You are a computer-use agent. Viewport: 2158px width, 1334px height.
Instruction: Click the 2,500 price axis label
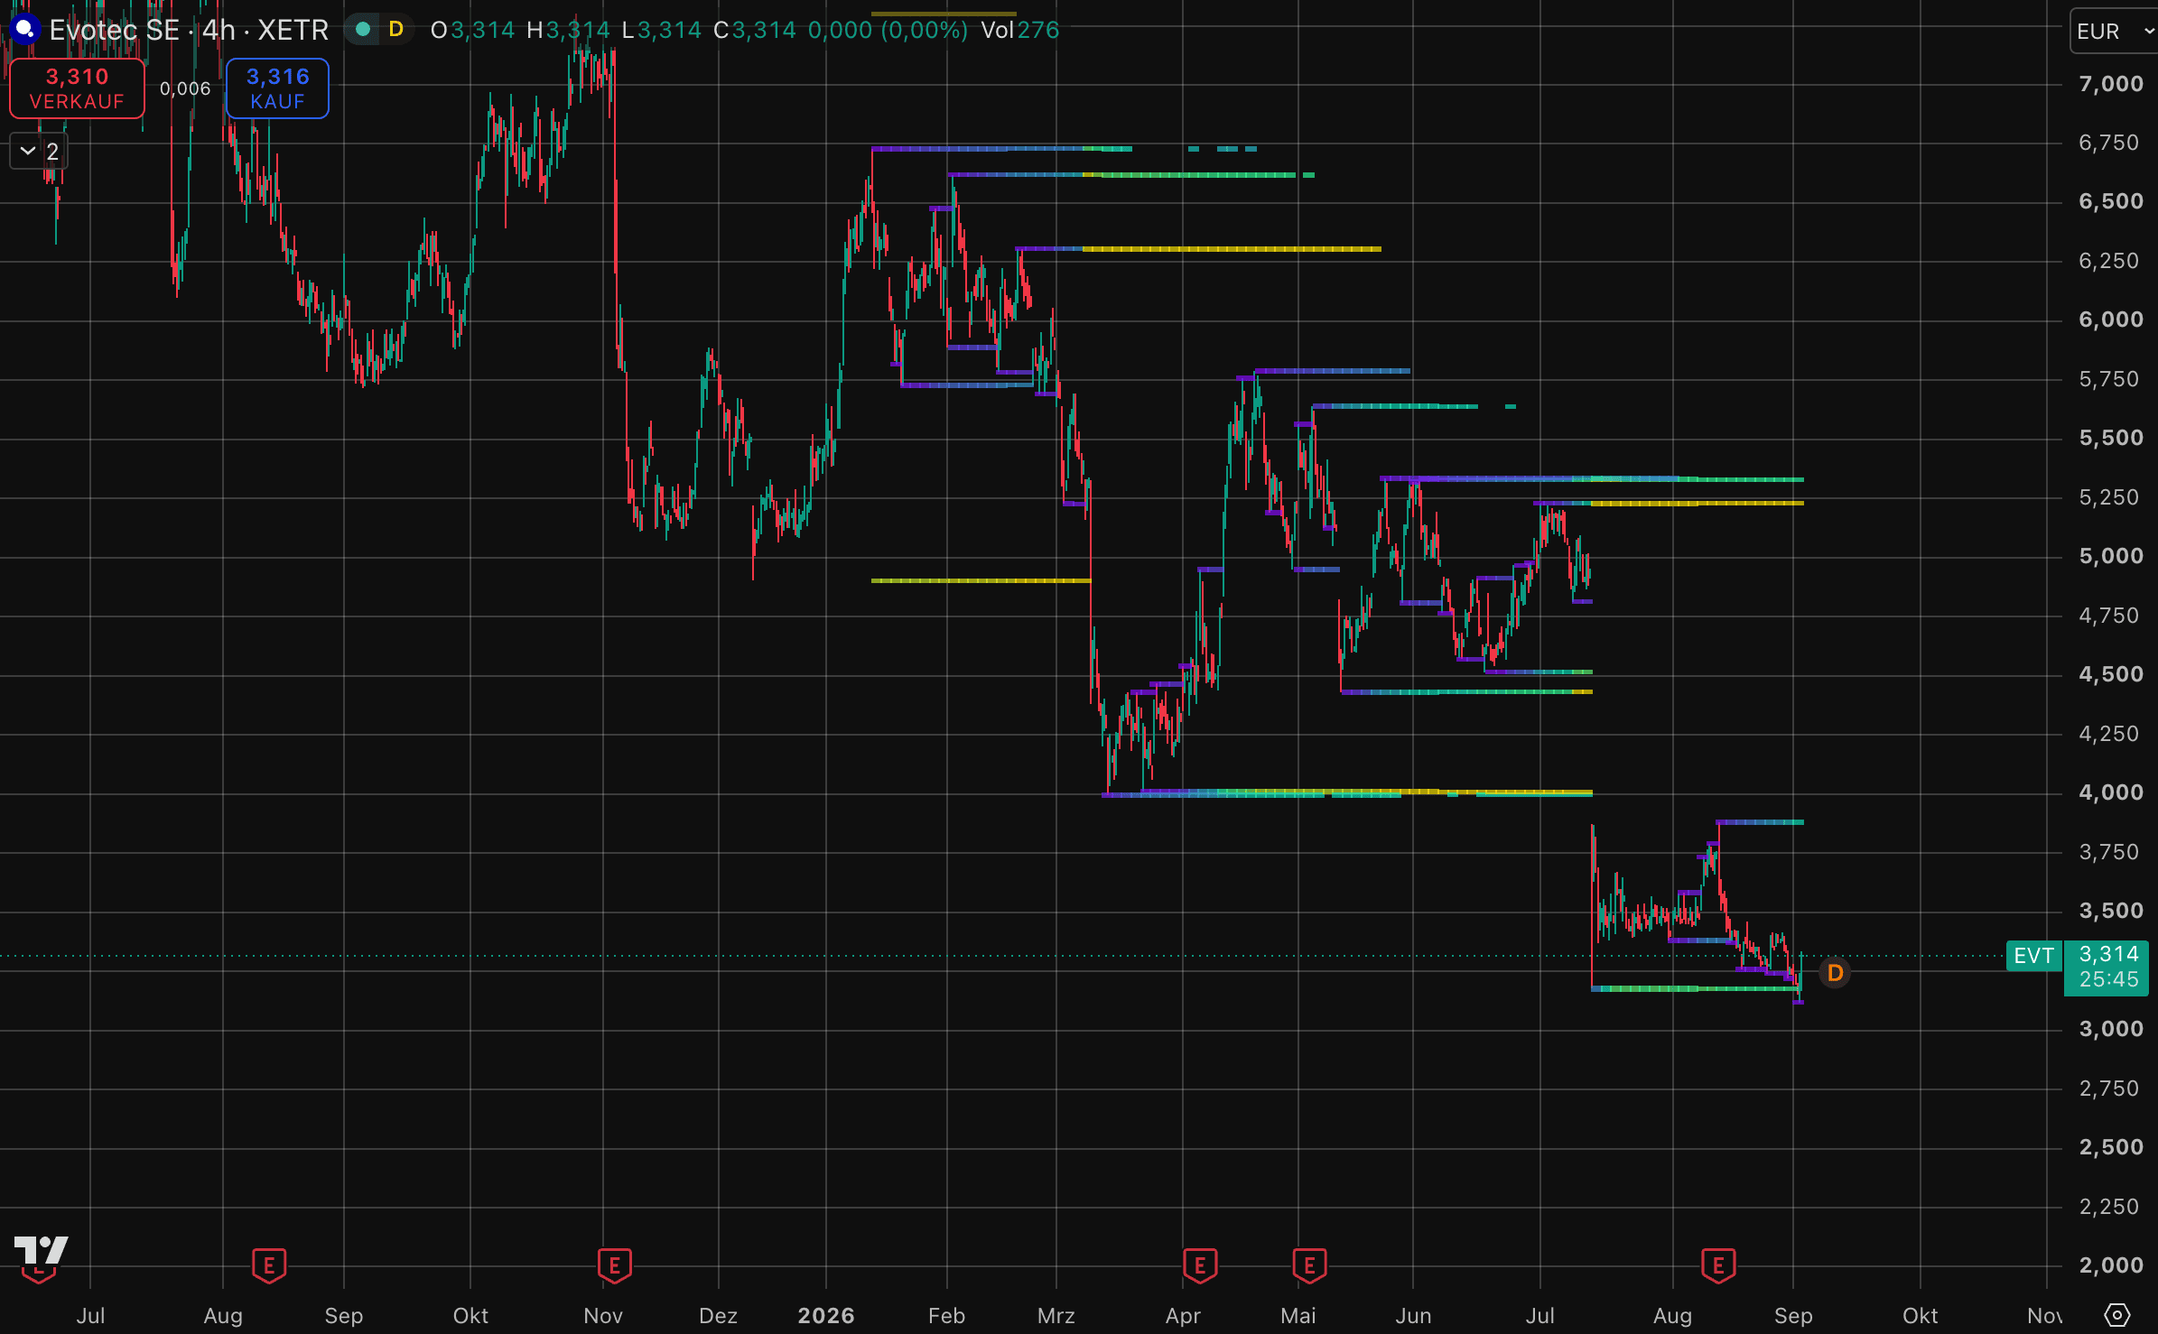coord(2110,1147)
